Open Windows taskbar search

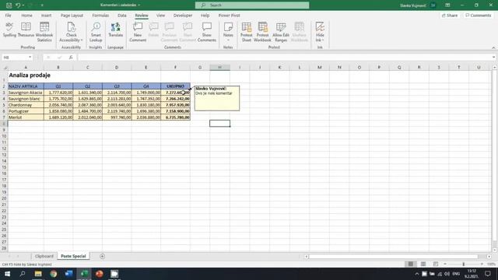[23, 274]
